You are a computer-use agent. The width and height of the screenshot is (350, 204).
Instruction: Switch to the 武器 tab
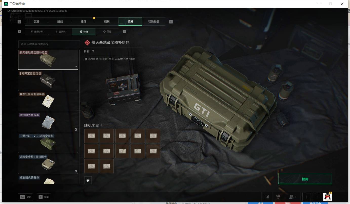click(x=37, y=21)
